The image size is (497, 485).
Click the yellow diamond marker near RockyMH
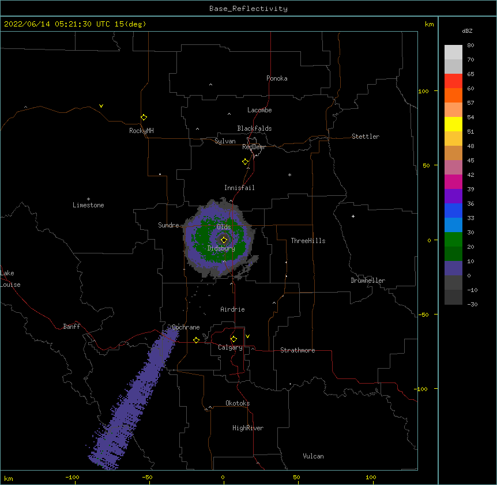[144, 118]
